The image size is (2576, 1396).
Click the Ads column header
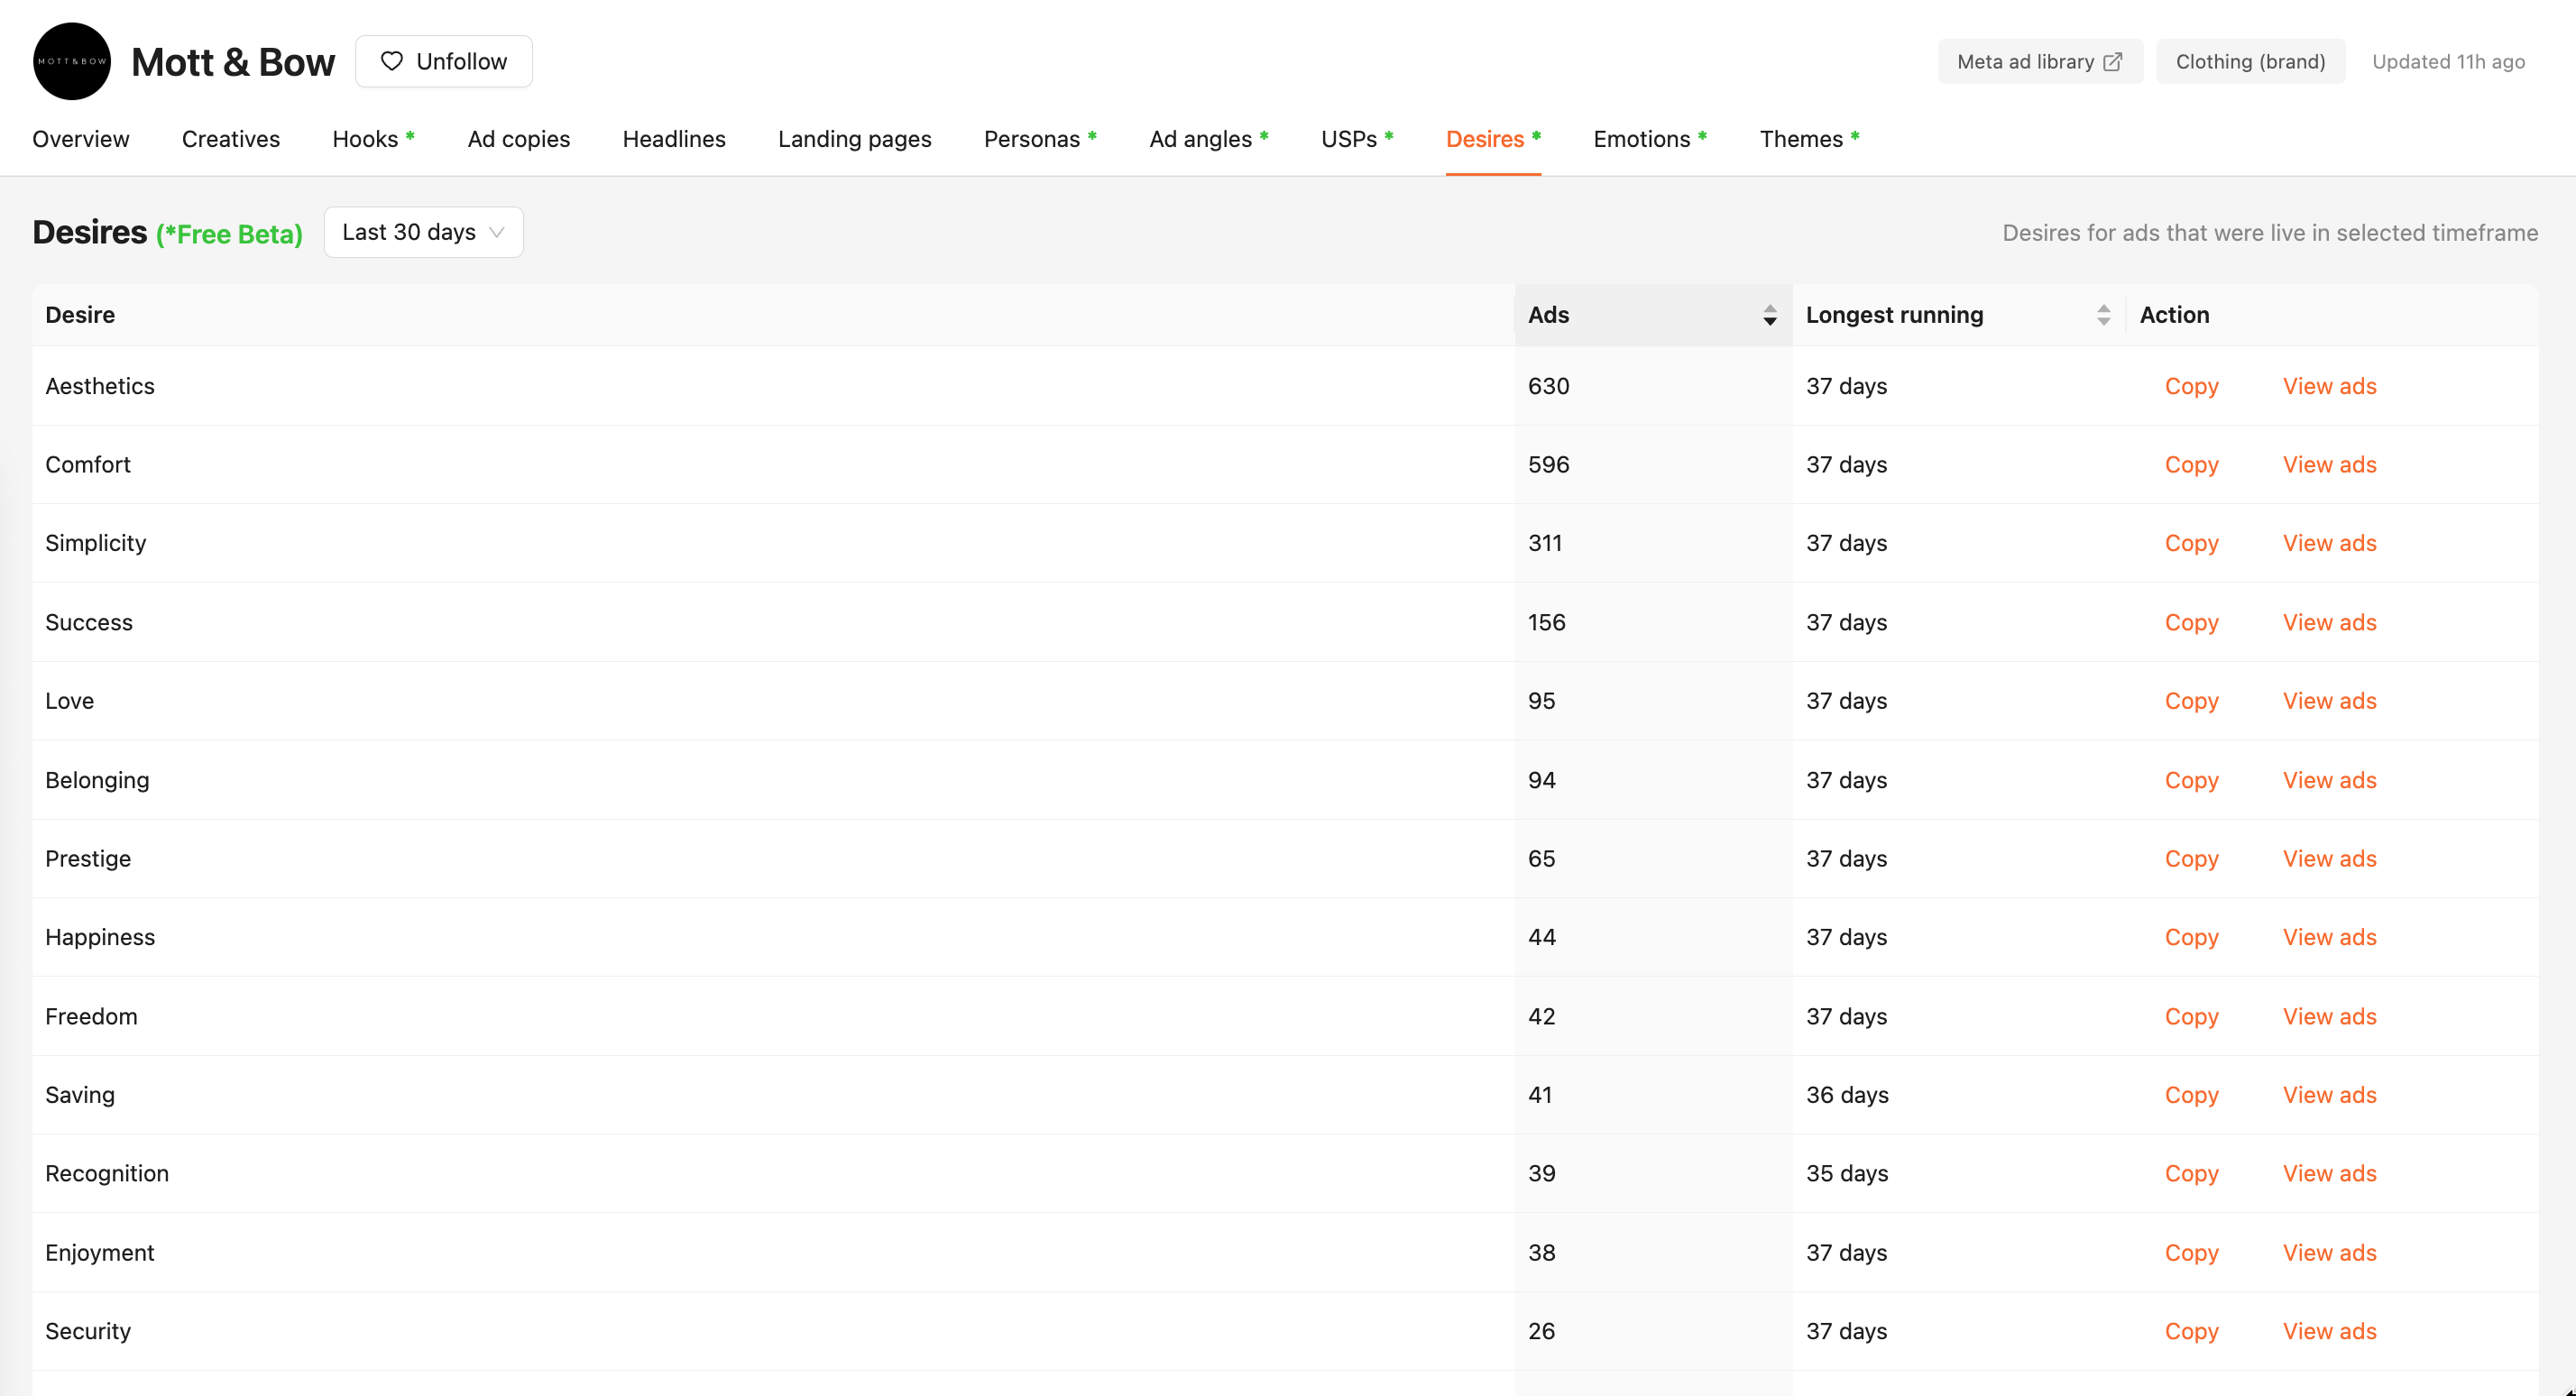1548,315
